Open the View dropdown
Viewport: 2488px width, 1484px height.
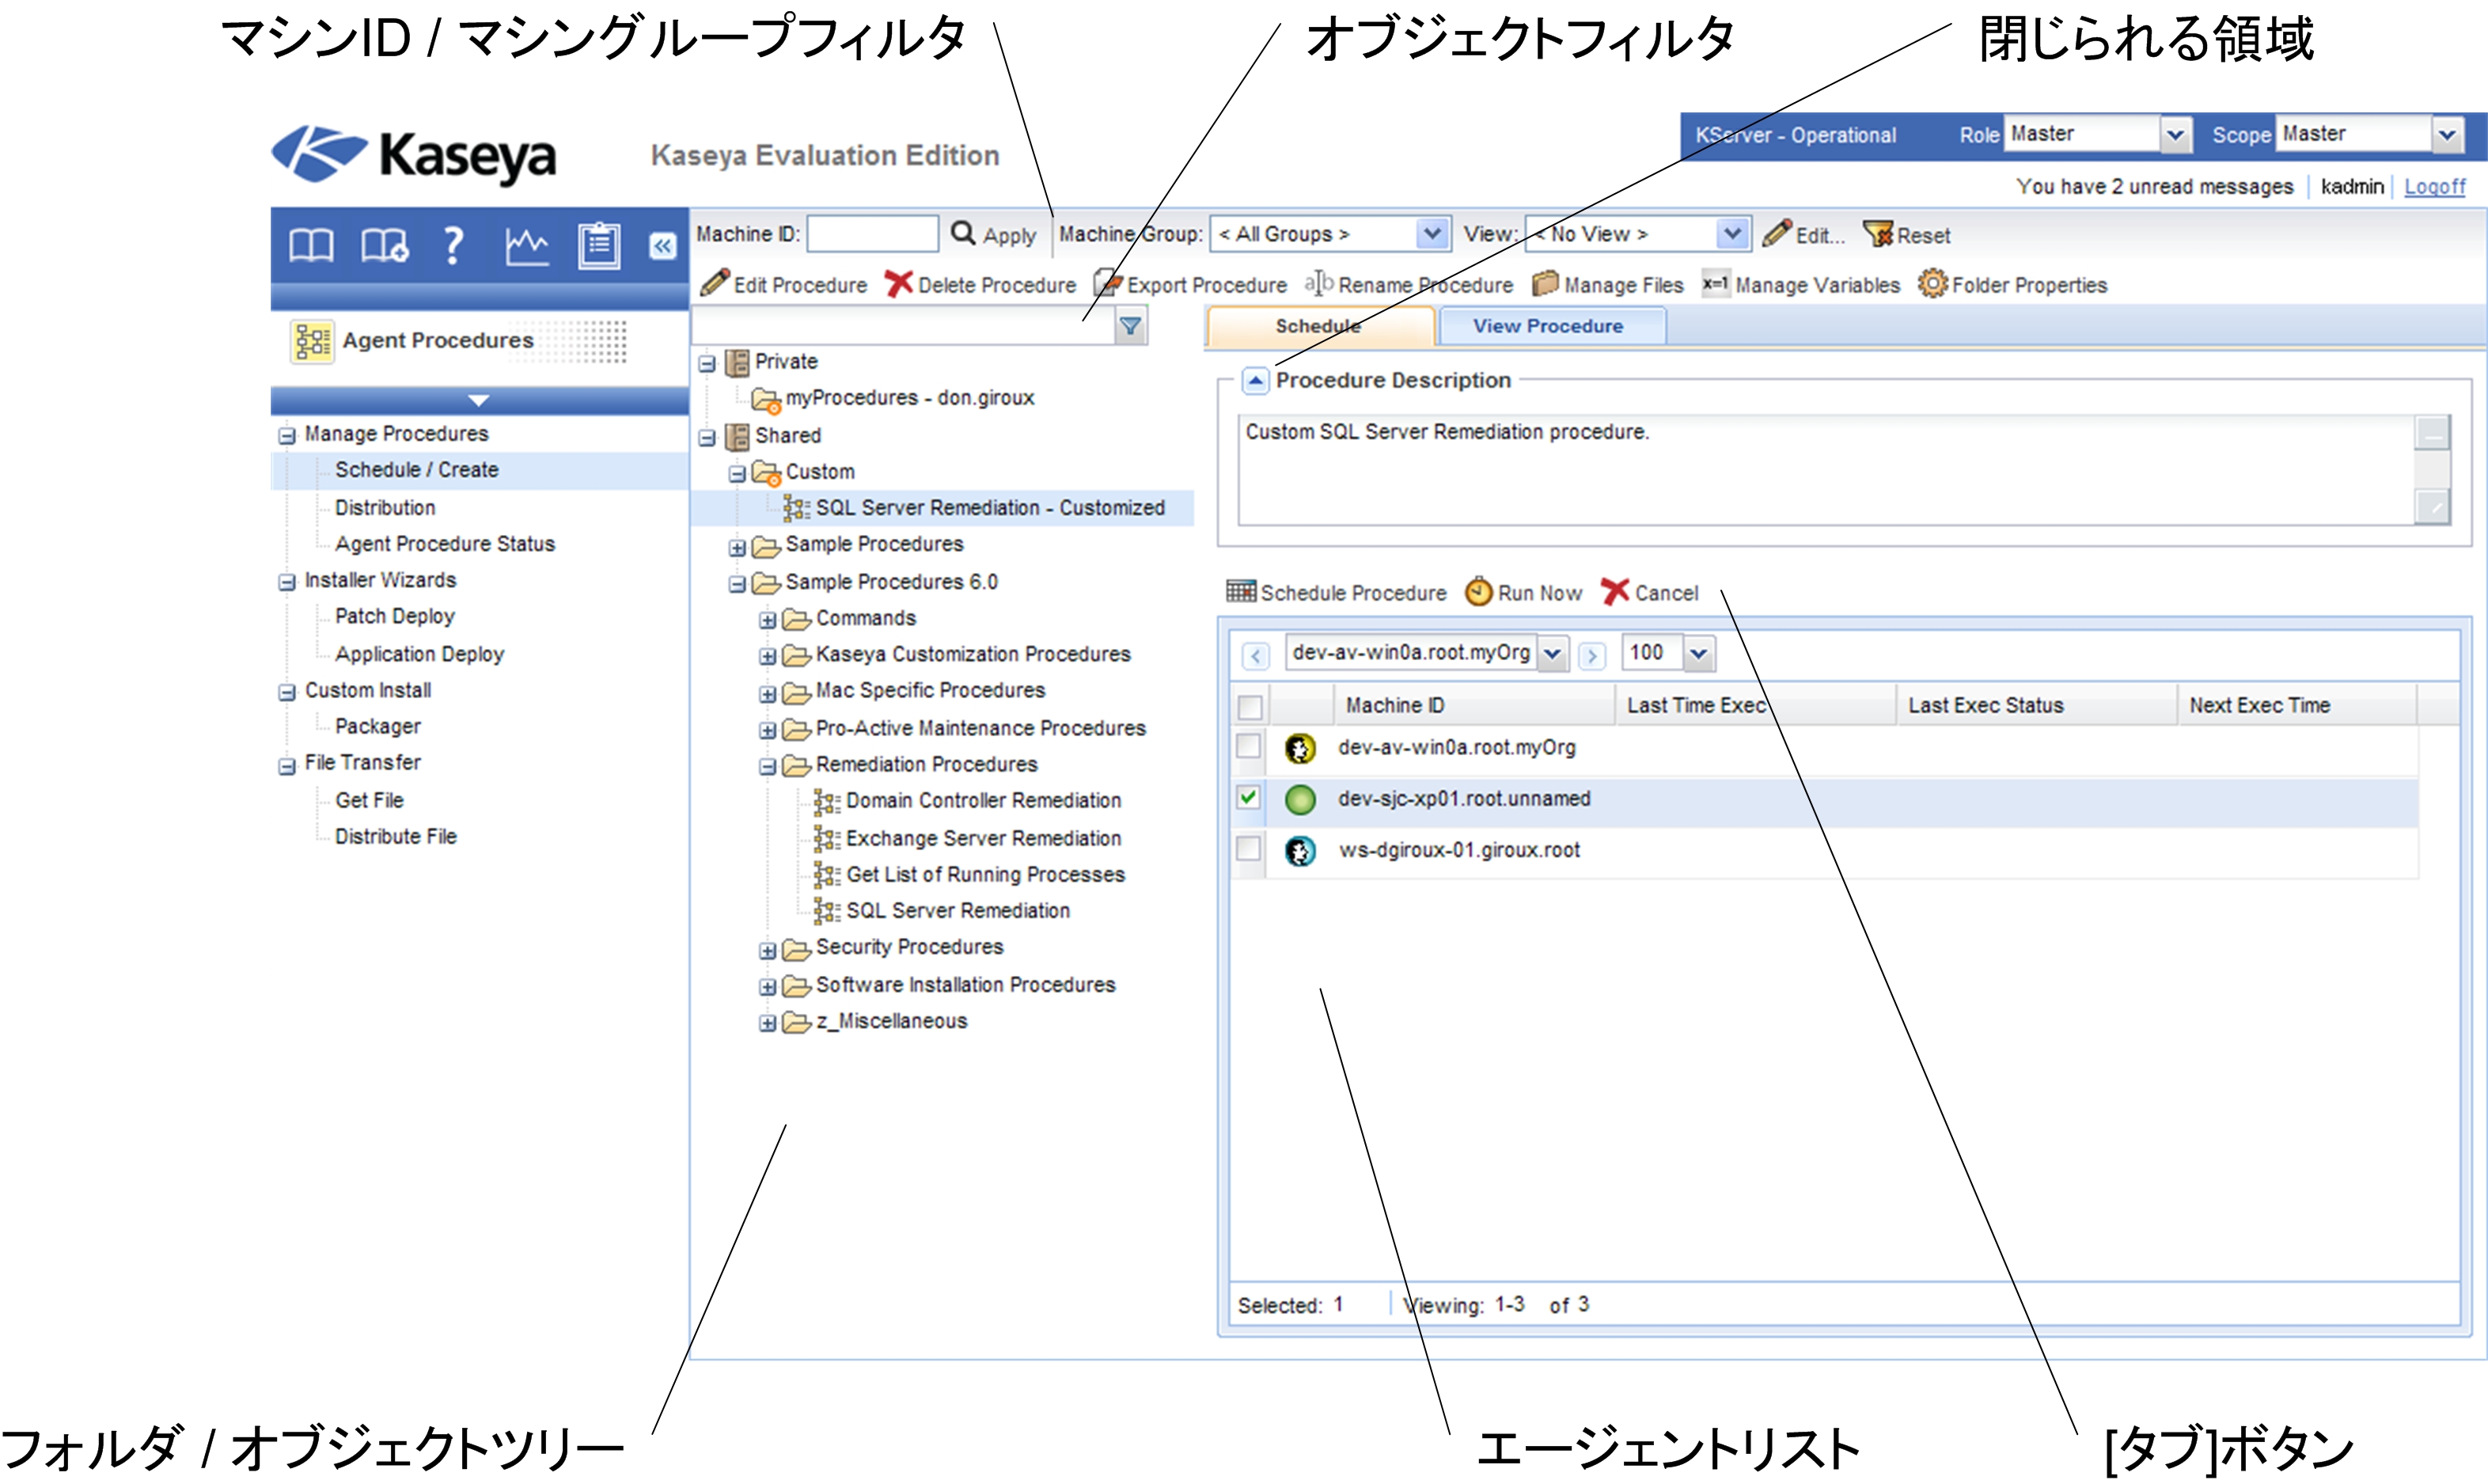click(1732, 234)
